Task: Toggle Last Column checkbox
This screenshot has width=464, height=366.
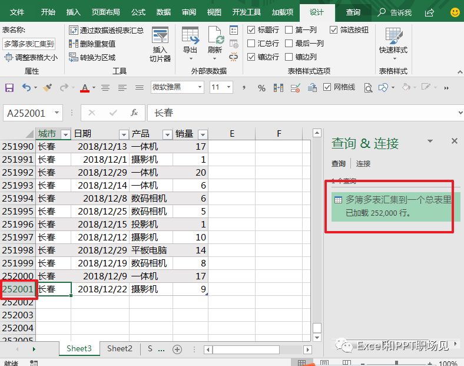Action: 289,43
